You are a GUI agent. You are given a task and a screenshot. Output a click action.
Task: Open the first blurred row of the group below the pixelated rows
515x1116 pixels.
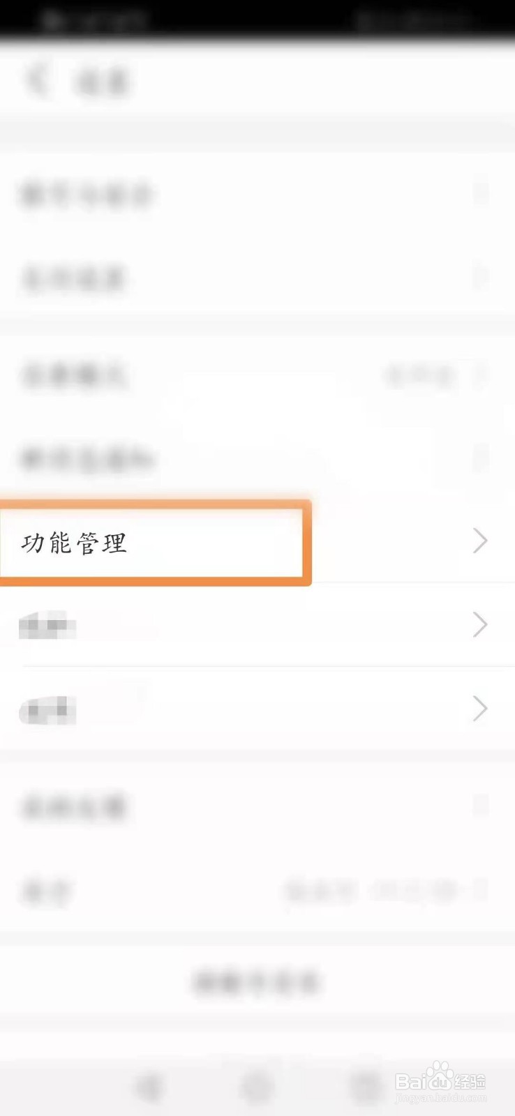click(x=257, y=807)
